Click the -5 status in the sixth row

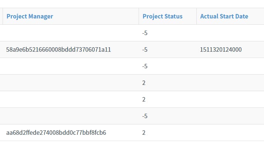[x=145, y=116]
